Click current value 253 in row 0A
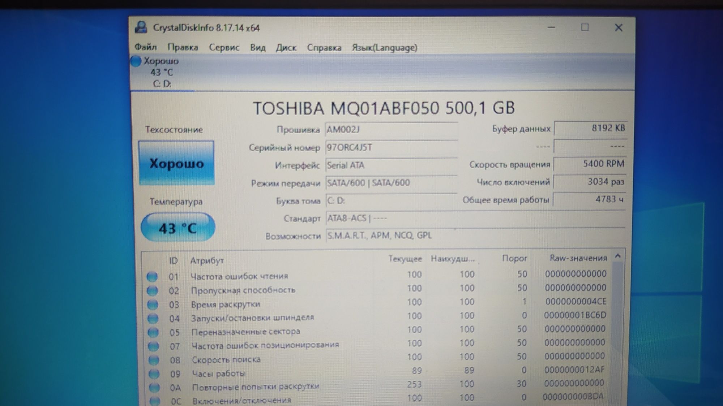 414,384
